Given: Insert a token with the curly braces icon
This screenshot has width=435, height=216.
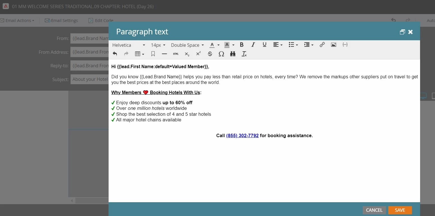Looking at the screenshot, I should coord(345,44).
